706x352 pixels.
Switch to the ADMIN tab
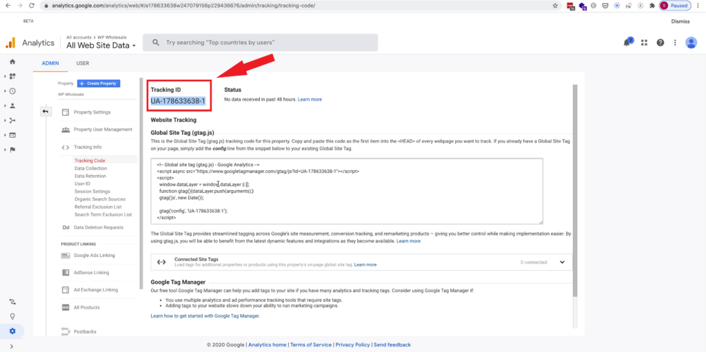pyautogui.click(x=50, y=63)
